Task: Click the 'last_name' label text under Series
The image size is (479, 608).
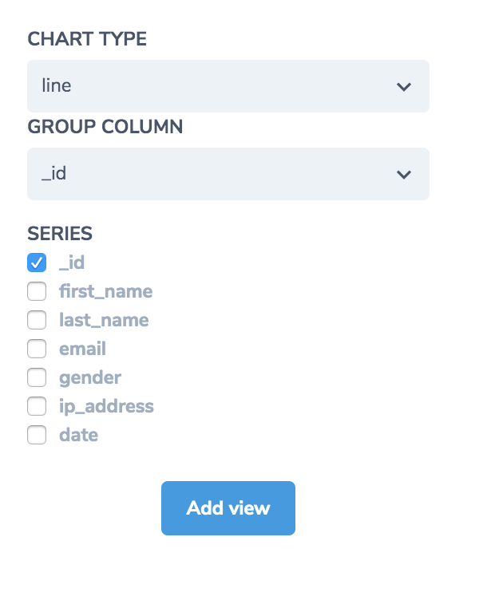Action: click(104, 320)
